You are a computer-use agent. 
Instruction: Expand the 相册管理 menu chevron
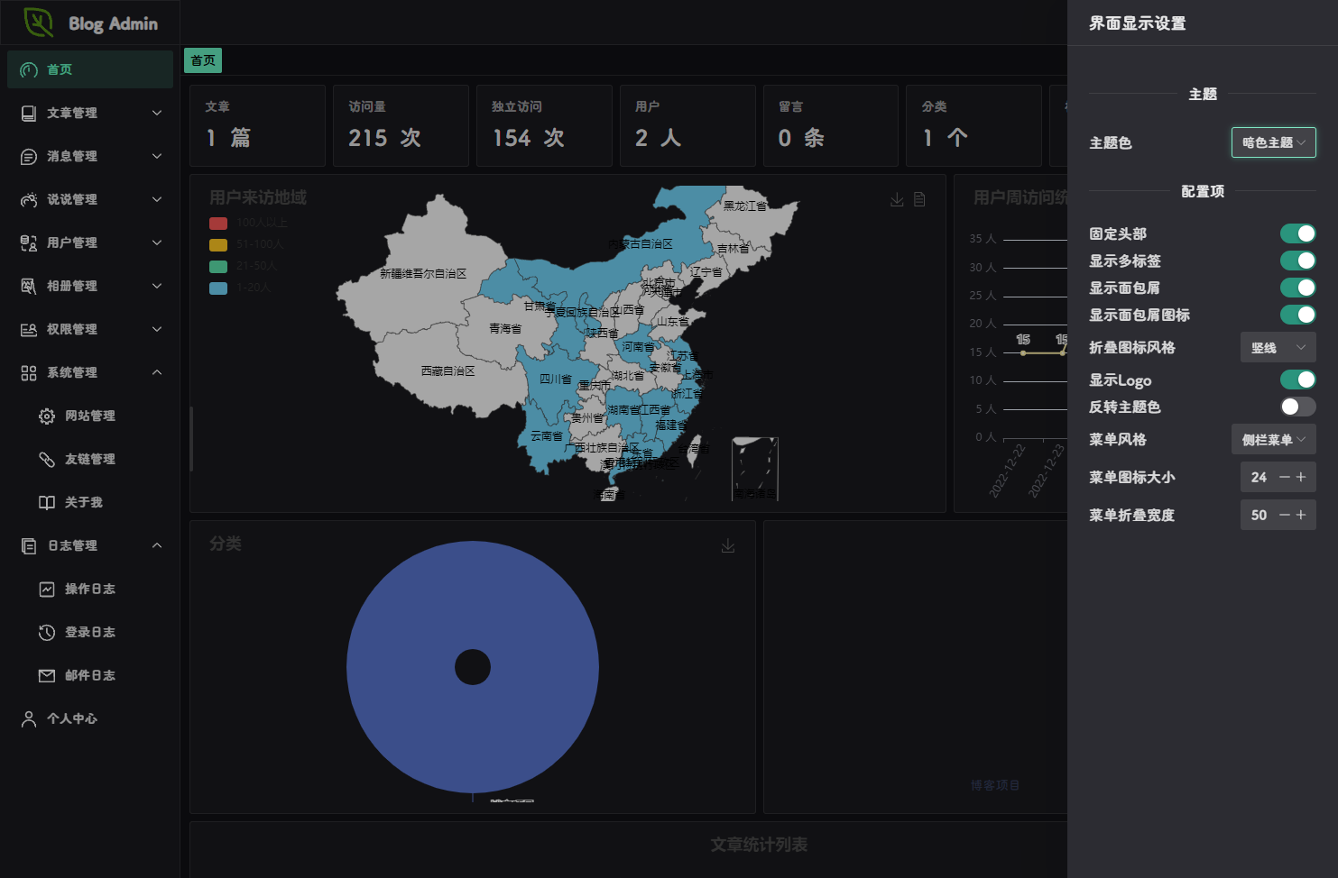pyautogui.click(x=157, y=286)
